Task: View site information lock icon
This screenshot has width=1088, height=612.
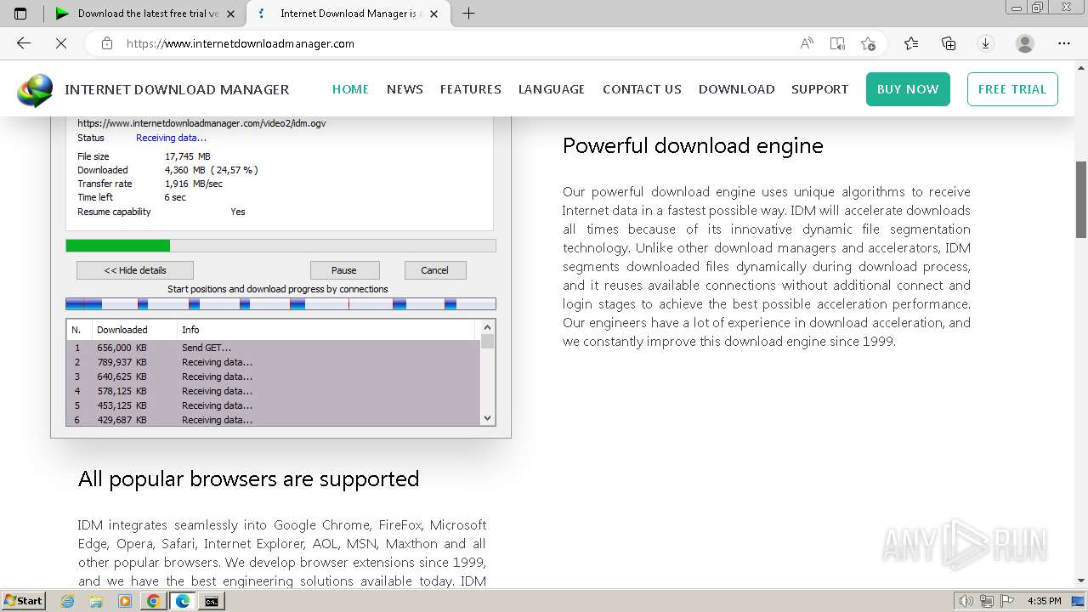Action: (107, 43)
